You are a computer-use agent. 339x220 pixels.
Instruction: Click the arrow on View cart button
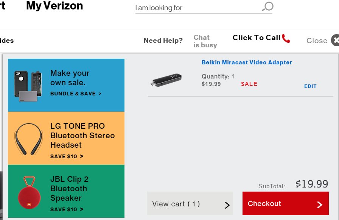pyautogui.click(x=227, y=205)
